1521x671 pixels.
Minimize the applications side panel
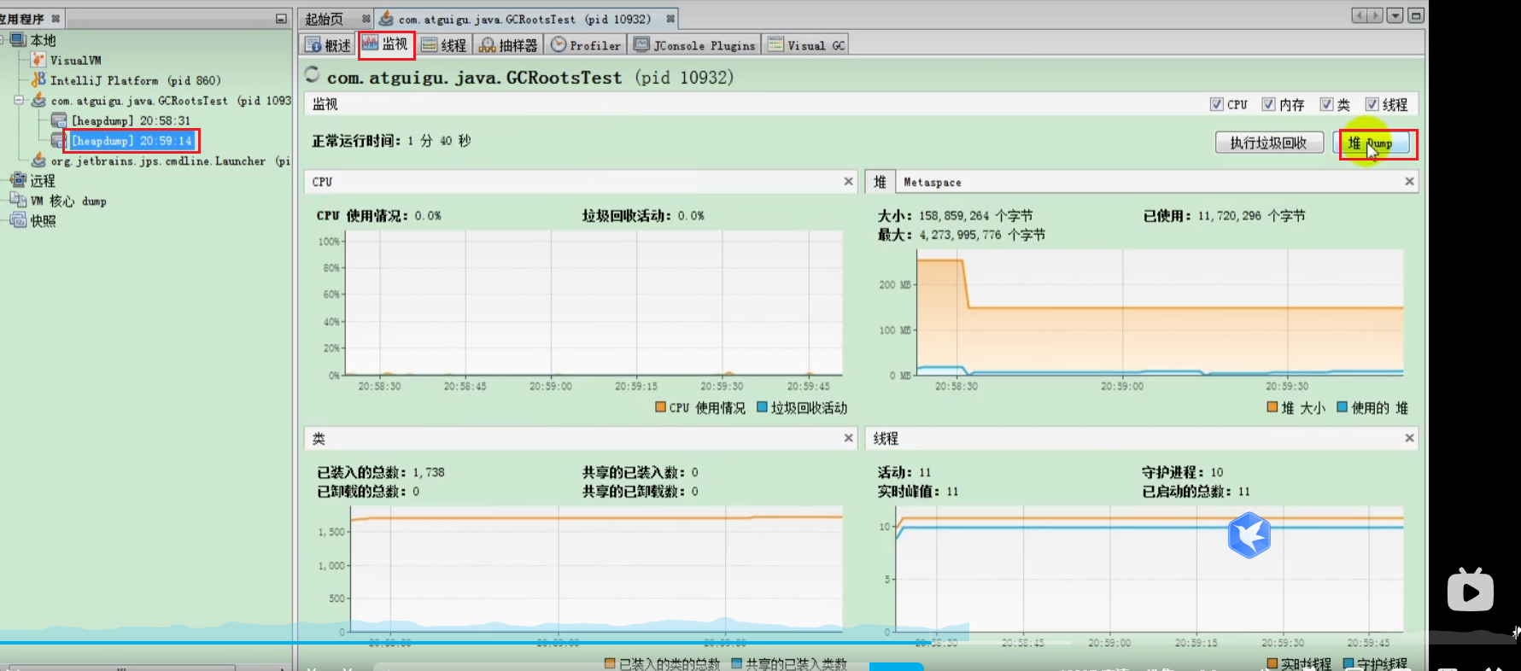[281, 19]
